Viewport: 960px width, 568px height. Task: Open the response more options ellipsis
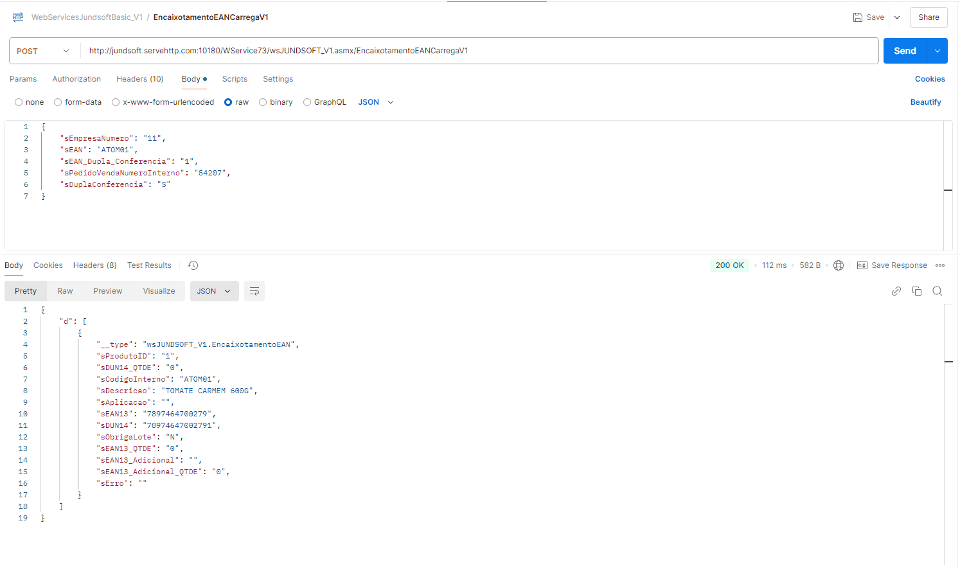point(940,265)
